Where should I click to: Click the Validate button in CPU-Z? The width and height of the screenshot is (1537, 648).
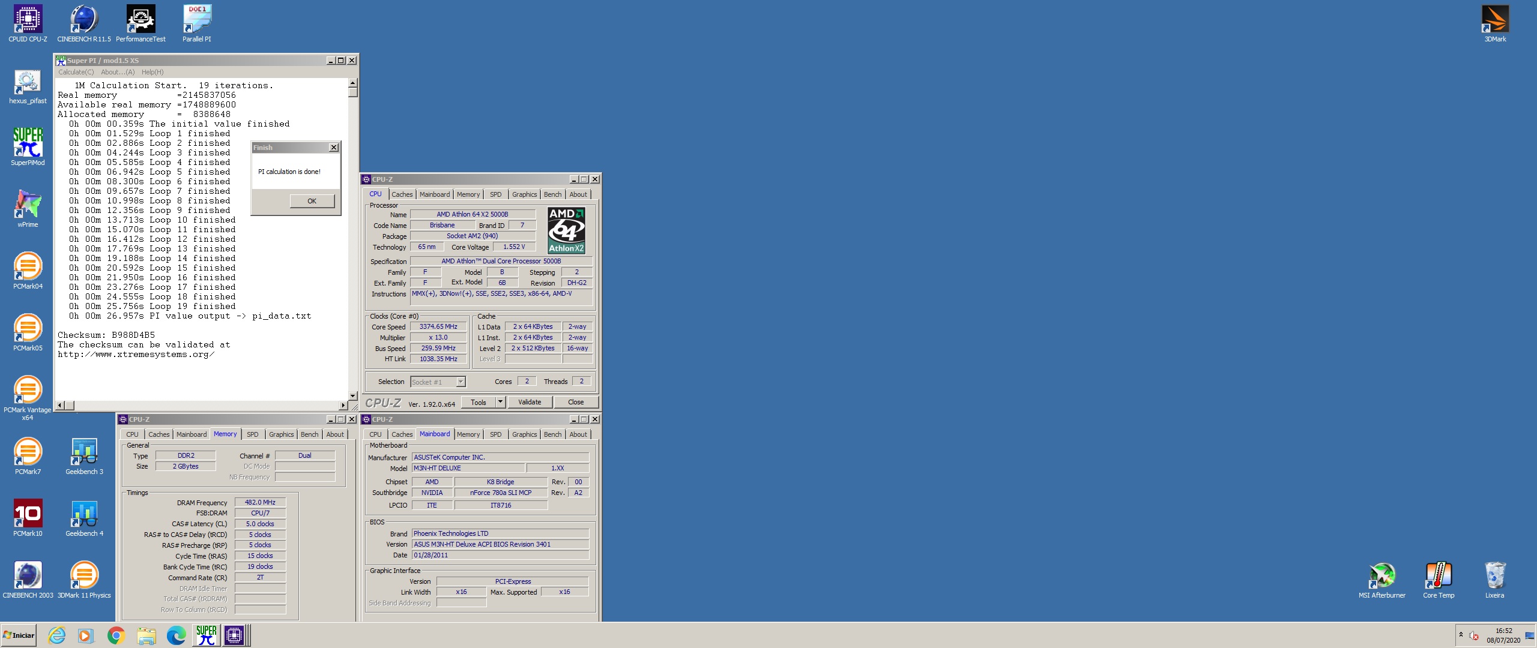(x=530, y=402)
